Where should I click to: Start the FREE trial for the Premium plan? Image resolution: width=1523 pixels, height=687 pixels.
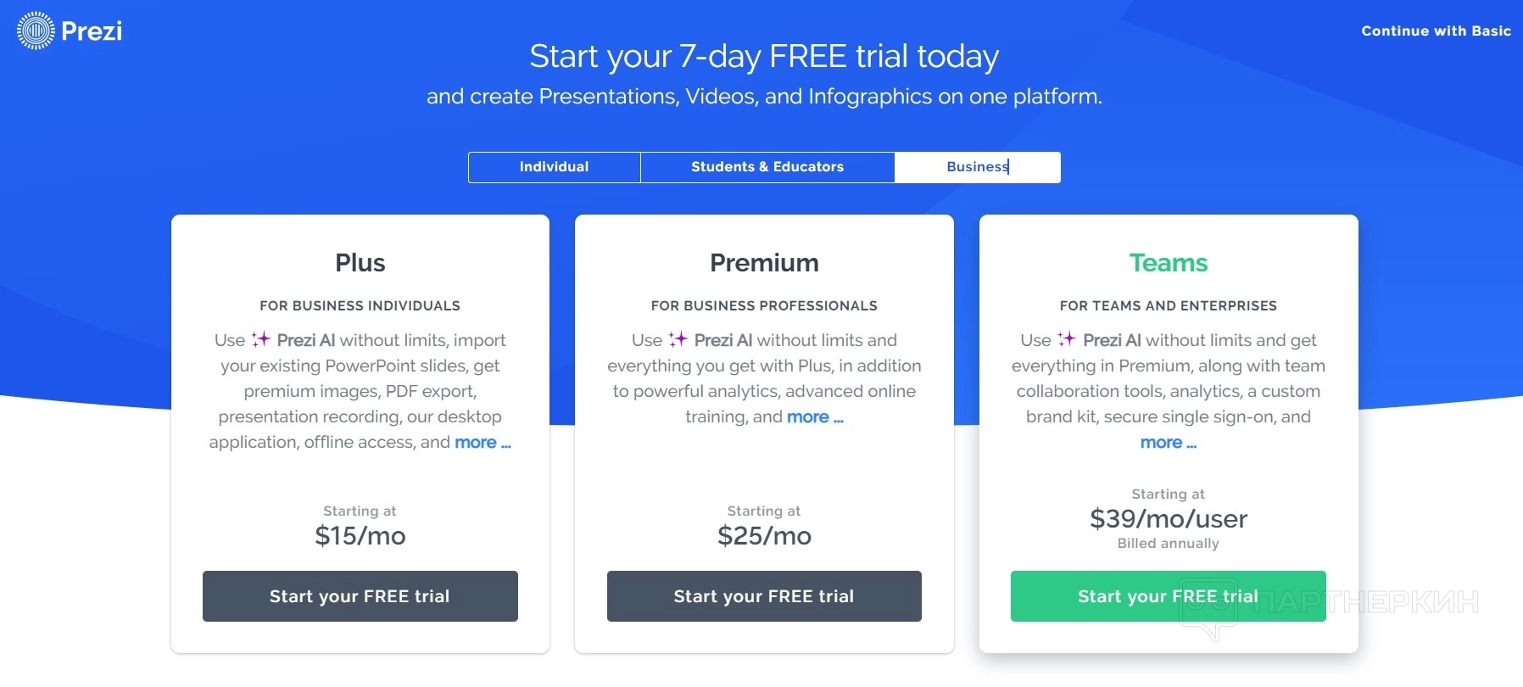[x=763, y=596]
